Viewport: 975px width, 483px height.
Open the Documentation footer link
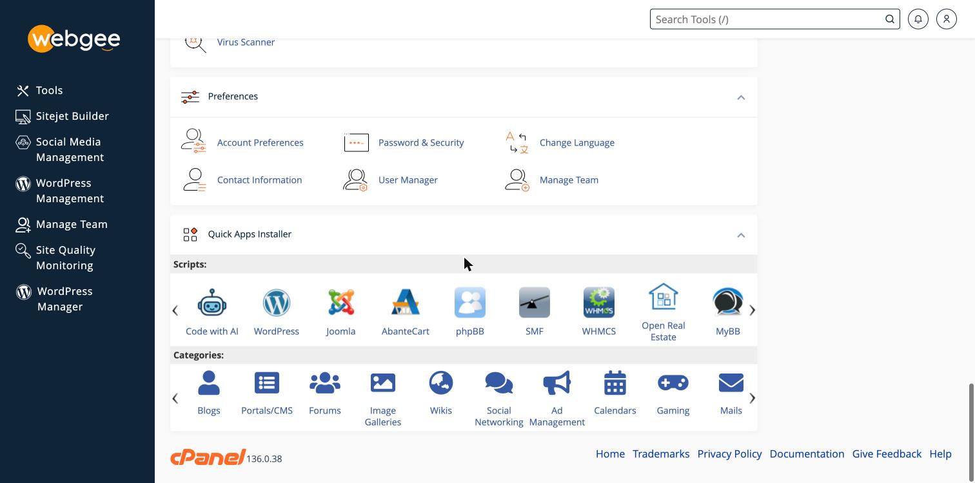pyautogui.click(x=807, y=453)
